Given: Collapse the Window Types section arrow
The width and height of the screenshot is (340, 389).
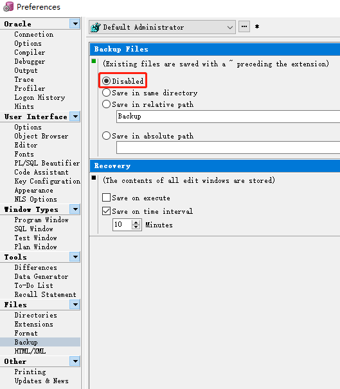Looking at the screenshot, I should (75, 209).
